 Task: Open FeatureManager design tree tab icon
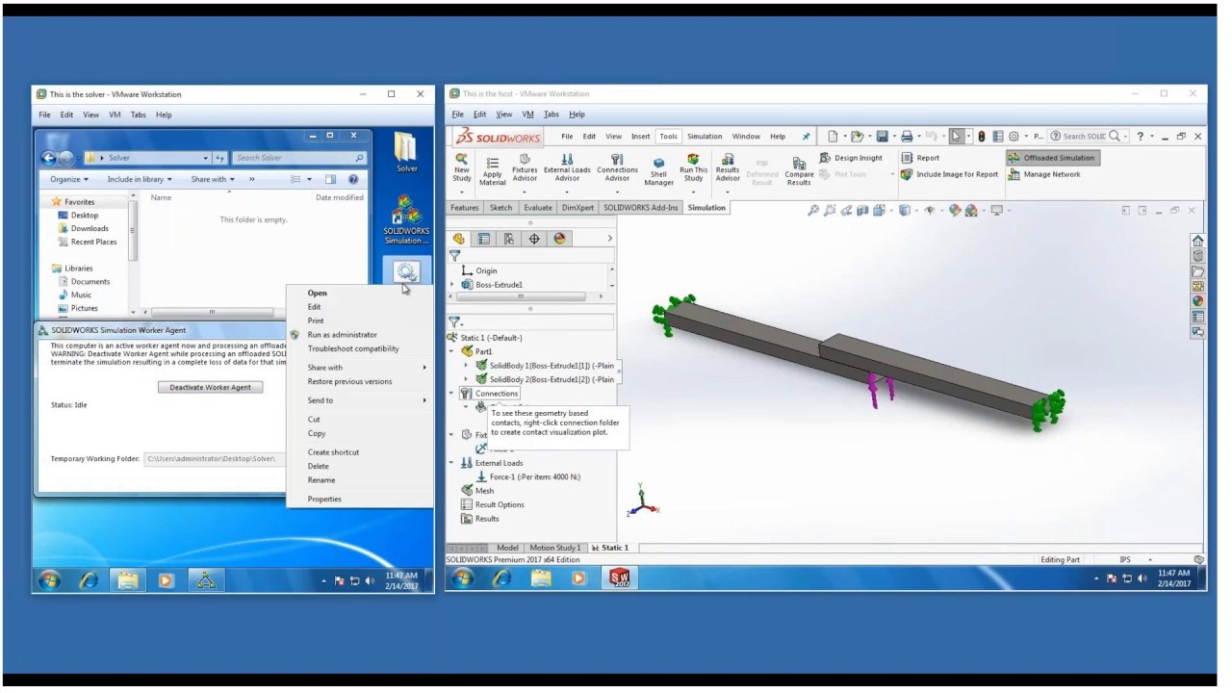point(459,239)
